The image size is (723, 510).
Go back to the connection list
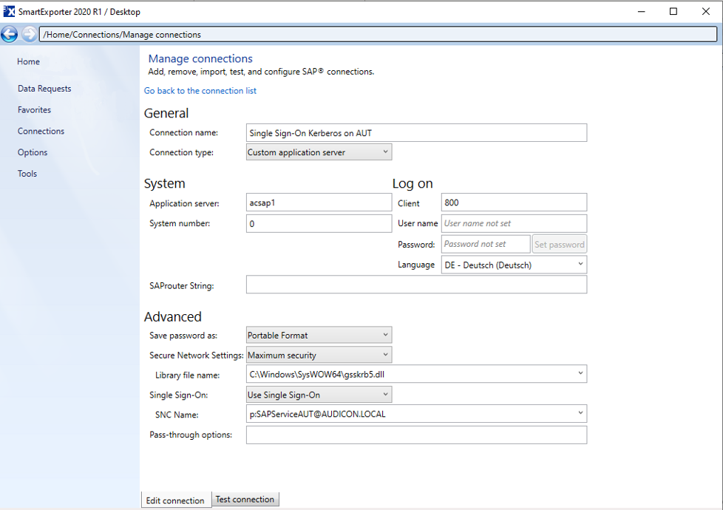tap(200, 91)
